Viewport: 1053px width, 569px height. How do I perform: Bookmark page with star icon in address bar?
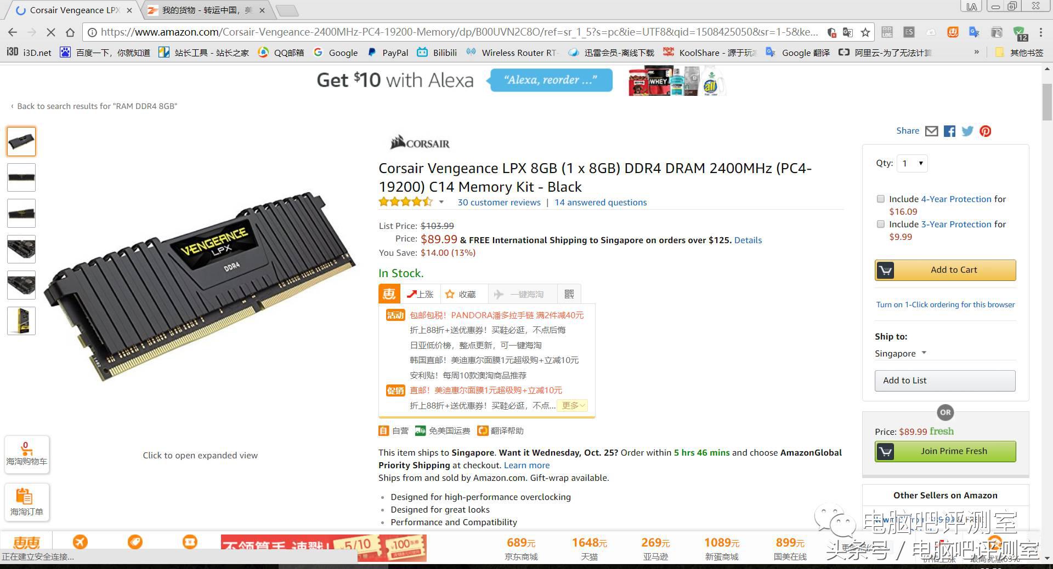click(x=865, y=32)
